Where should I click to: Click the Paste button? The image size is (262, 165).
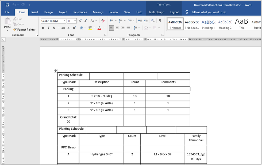7,23
